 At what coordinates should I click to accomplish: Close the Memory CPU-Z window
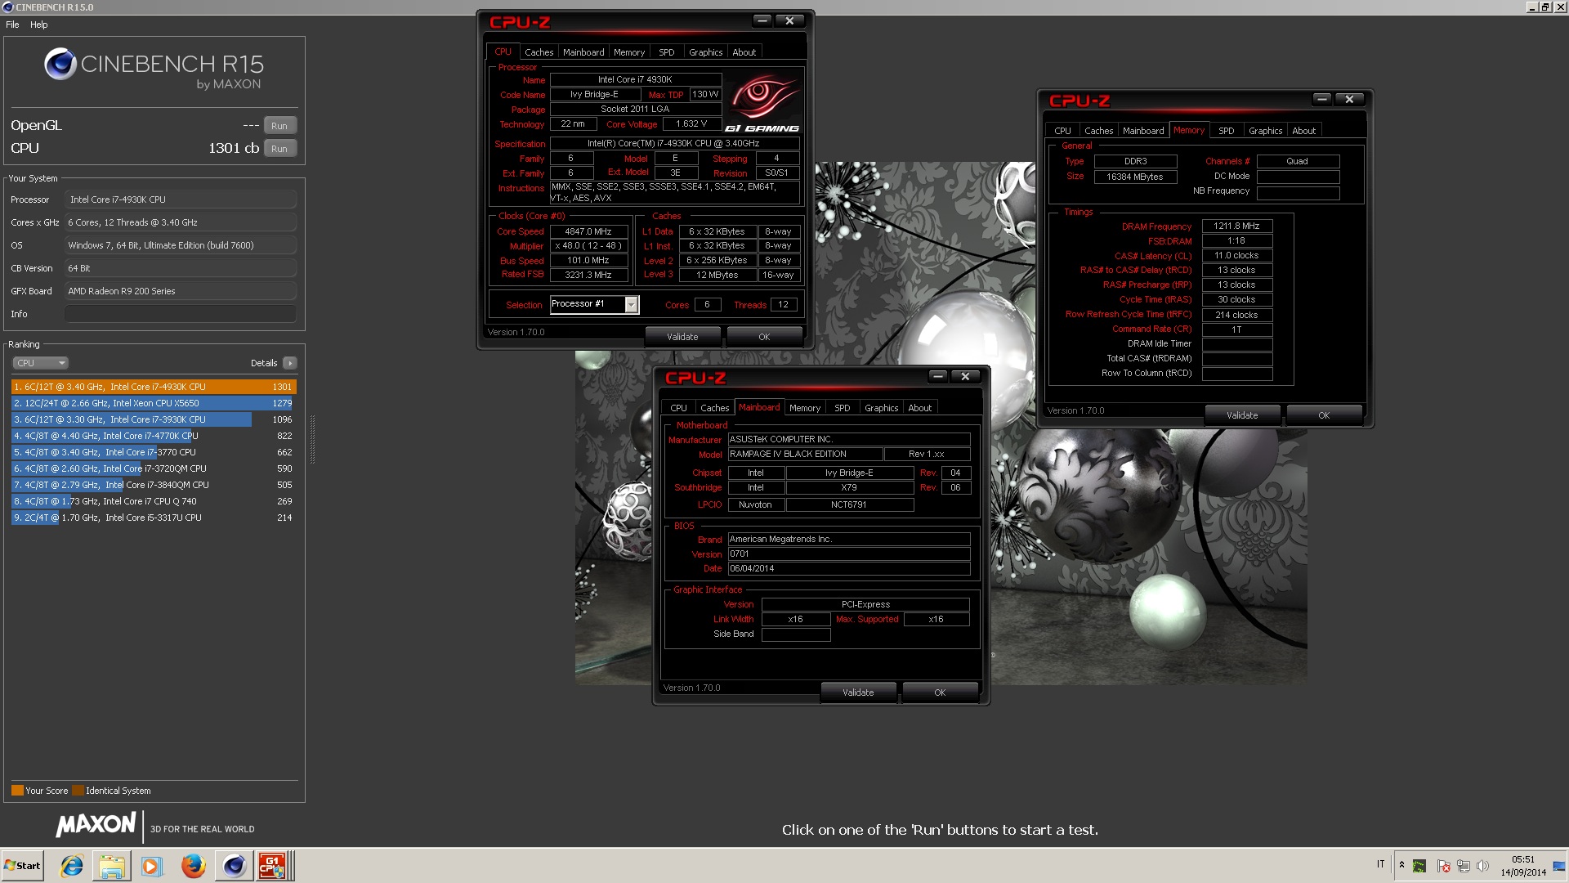pos(1349,99)
